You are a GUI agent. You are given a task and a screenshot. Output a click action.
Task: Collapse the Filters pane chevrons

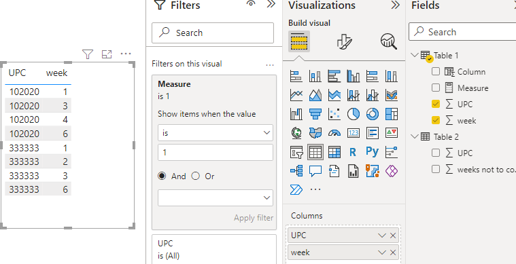[x=271, y=4]
